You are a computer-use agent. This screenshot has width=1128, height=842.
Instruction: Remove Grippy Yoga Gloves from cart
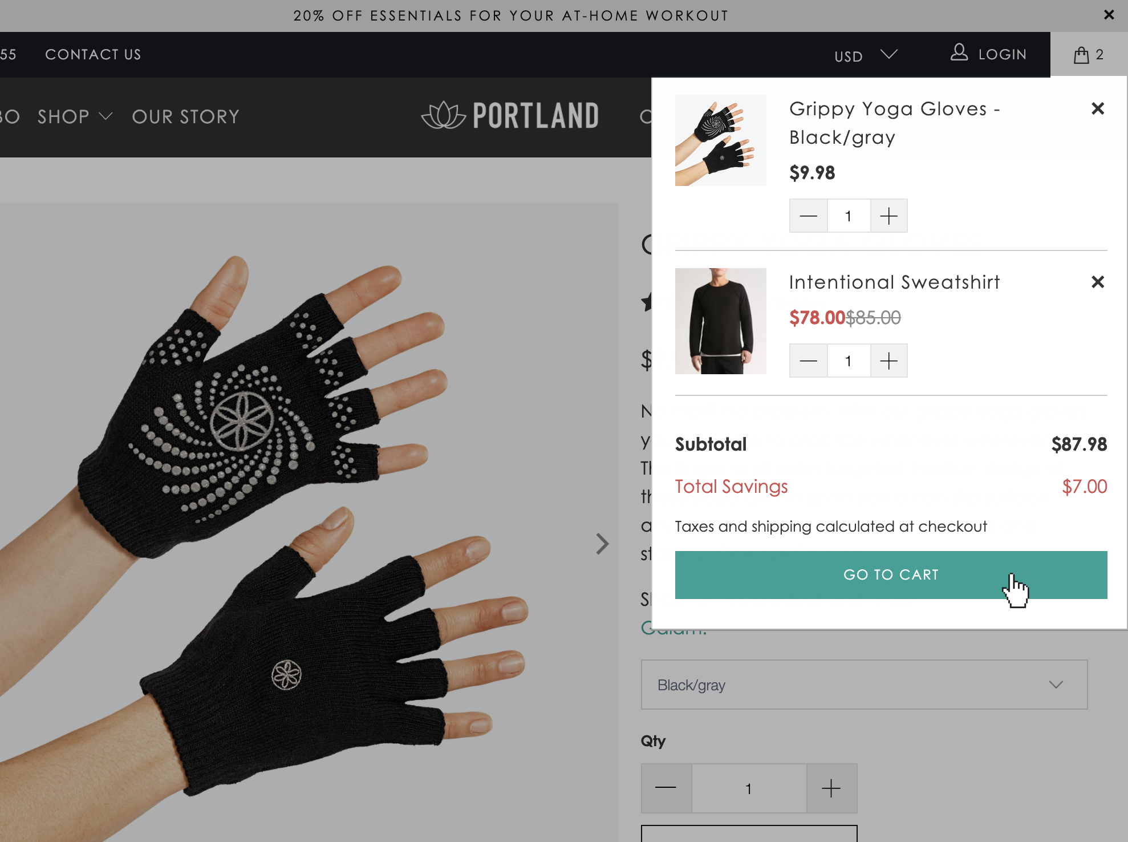coord(1097,108)
